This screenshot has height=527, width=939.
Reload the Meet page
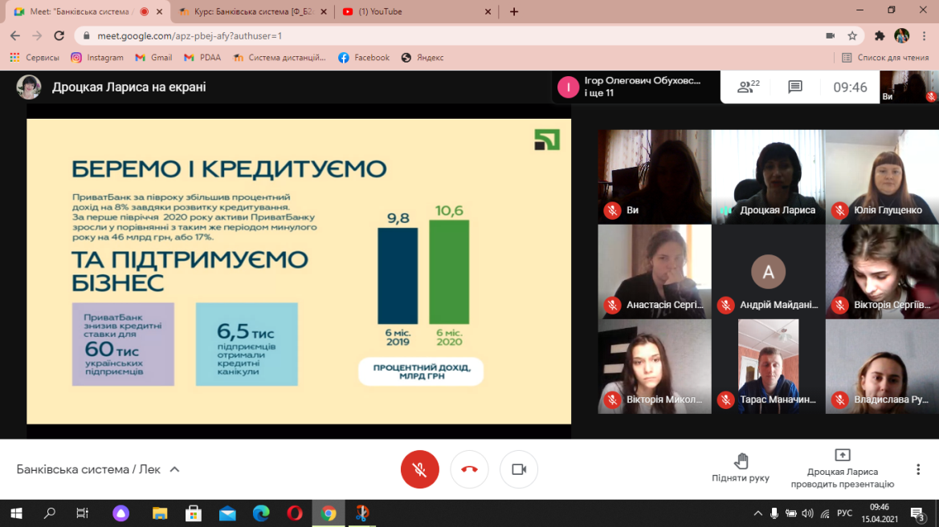point(59,36)
